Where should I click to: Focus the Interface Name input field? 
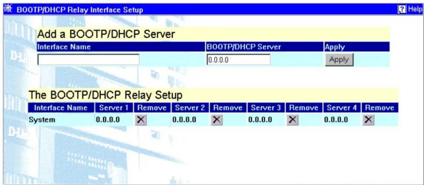(88, 60)
